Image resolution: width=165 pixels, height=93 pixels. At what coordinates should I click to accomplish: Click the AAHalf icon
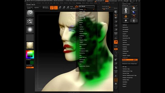(x=116, y=30)
